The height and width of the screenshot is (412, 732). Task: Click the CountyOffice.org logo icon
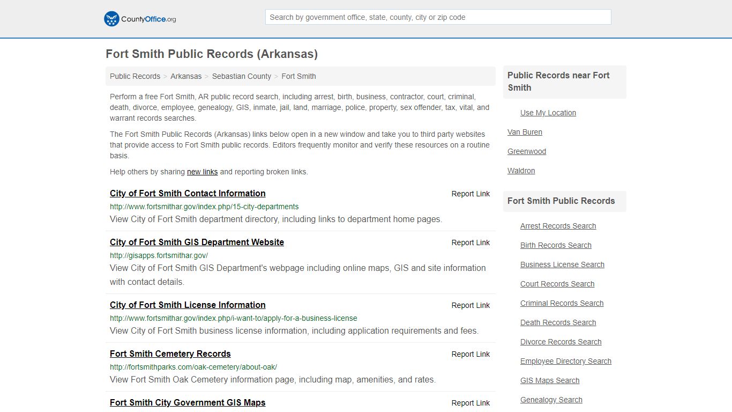[111, 19]
